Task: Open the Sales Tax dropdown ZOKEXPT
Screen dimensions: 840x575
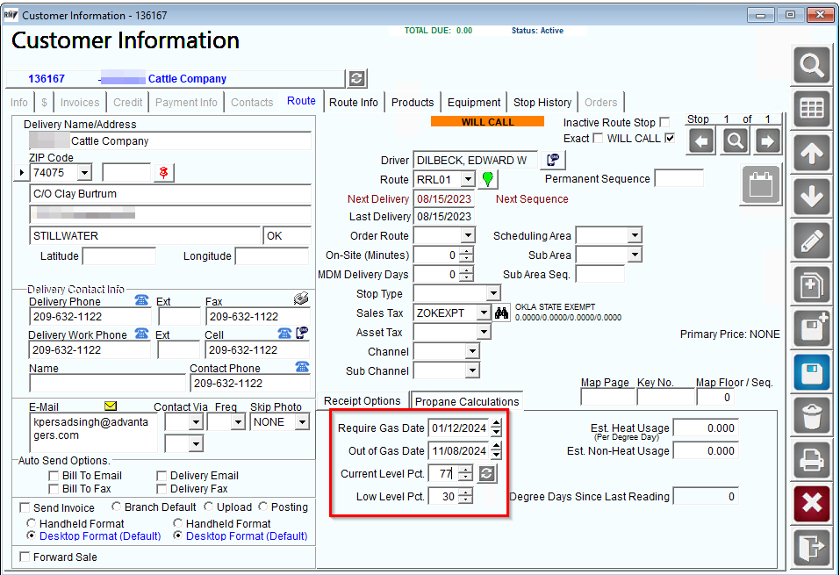Action: tap(484, 313)
